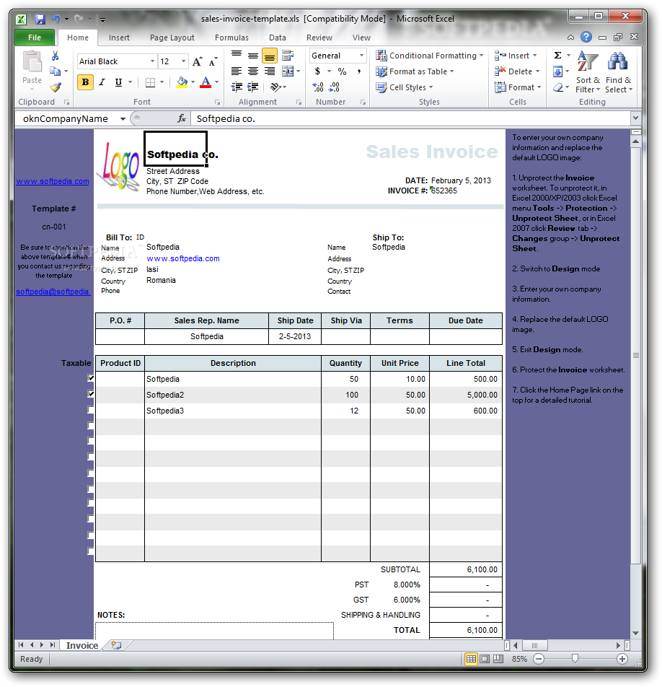Click the Center text icon

pyautogui.click(x=253, y=71)
